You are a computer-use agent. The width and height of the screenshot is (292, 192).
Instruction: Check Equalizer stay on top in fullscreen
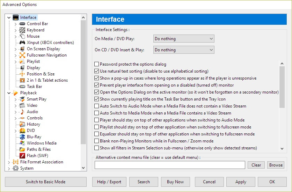point(96,134)
